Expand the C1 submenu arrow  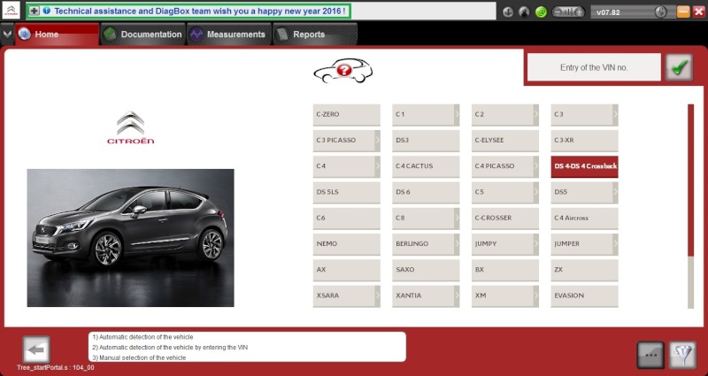click(457, 115)
